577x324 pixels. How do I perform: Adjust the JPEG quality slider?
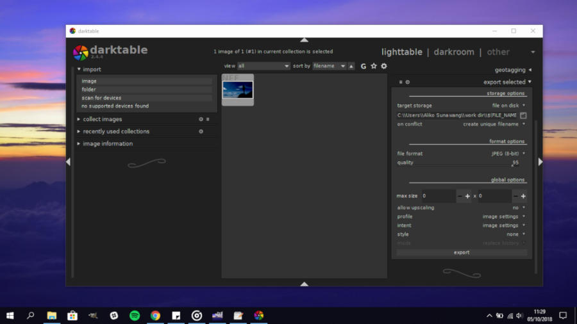[x=462, y=163]
